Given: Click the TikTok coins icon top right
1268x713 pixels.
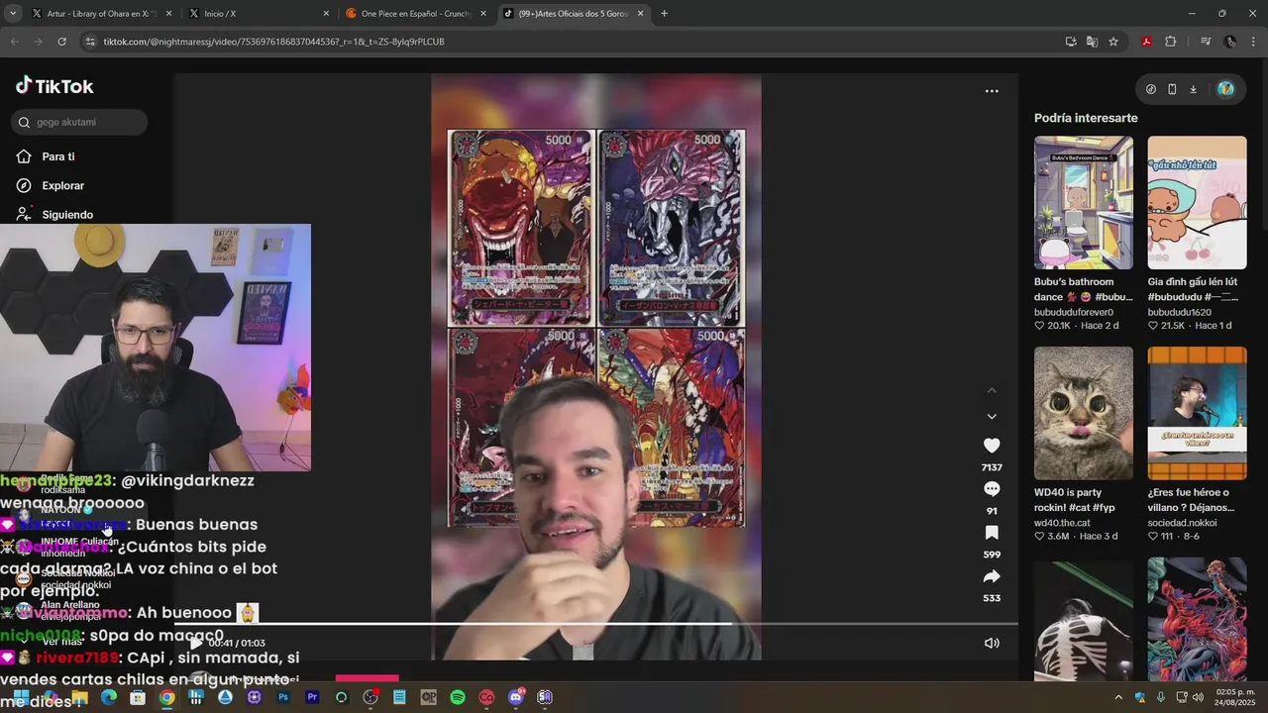Looking at the screenshot, I should (1150, 89).
